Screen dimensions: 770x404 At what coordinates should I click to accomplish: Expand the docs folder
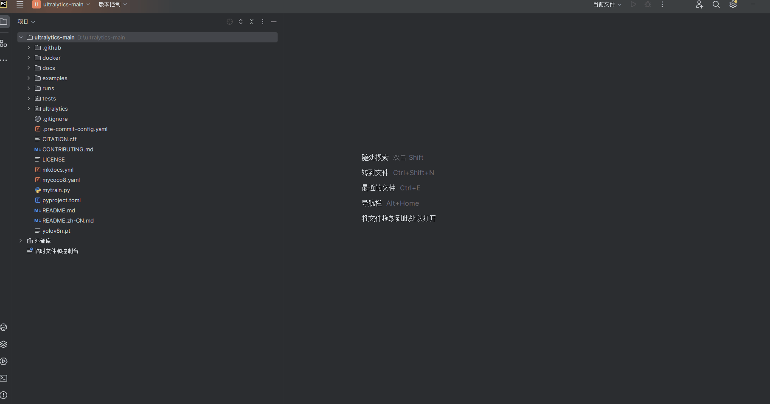click(x=29, y=68)
